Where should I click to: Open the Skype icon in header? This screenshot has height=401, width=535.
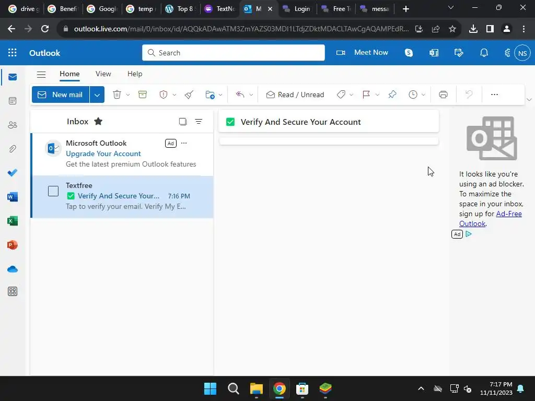[409, 53]
